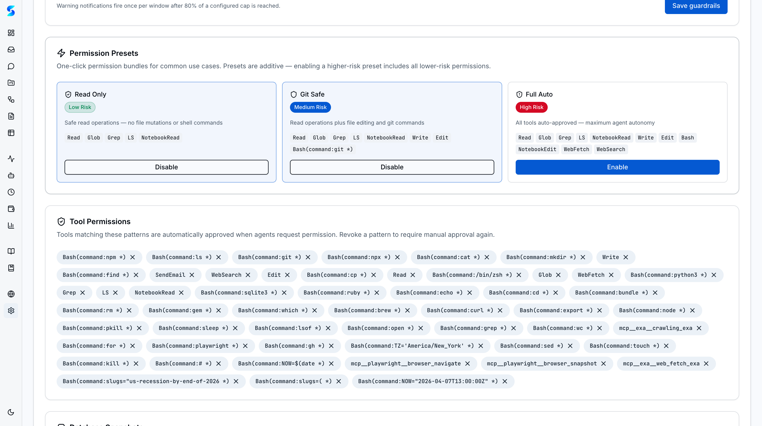Open the wallet icon in sidebar
Screen dimensions: 762x426
point(11,209)
